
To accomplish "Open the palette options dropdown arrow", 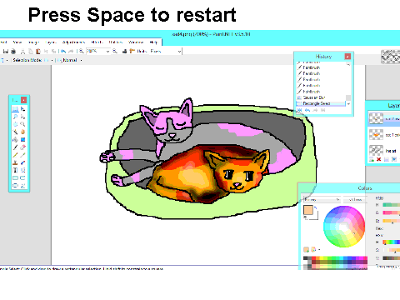I will point(319,250).
